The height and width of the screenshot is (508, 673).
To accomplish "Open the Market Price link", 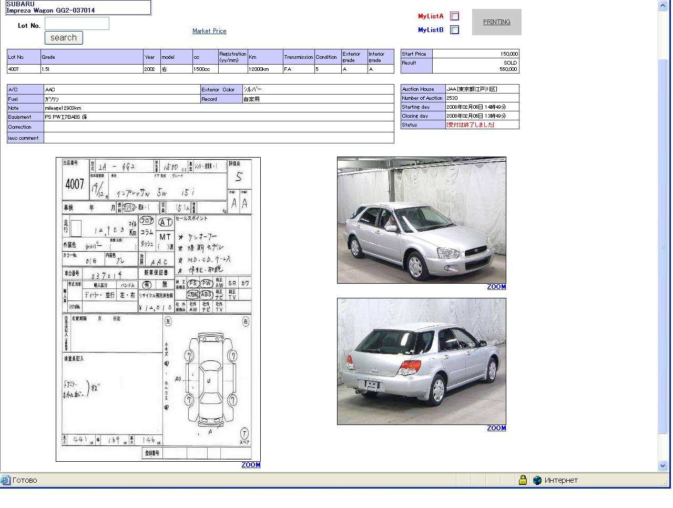I will [x=209, y=31].
